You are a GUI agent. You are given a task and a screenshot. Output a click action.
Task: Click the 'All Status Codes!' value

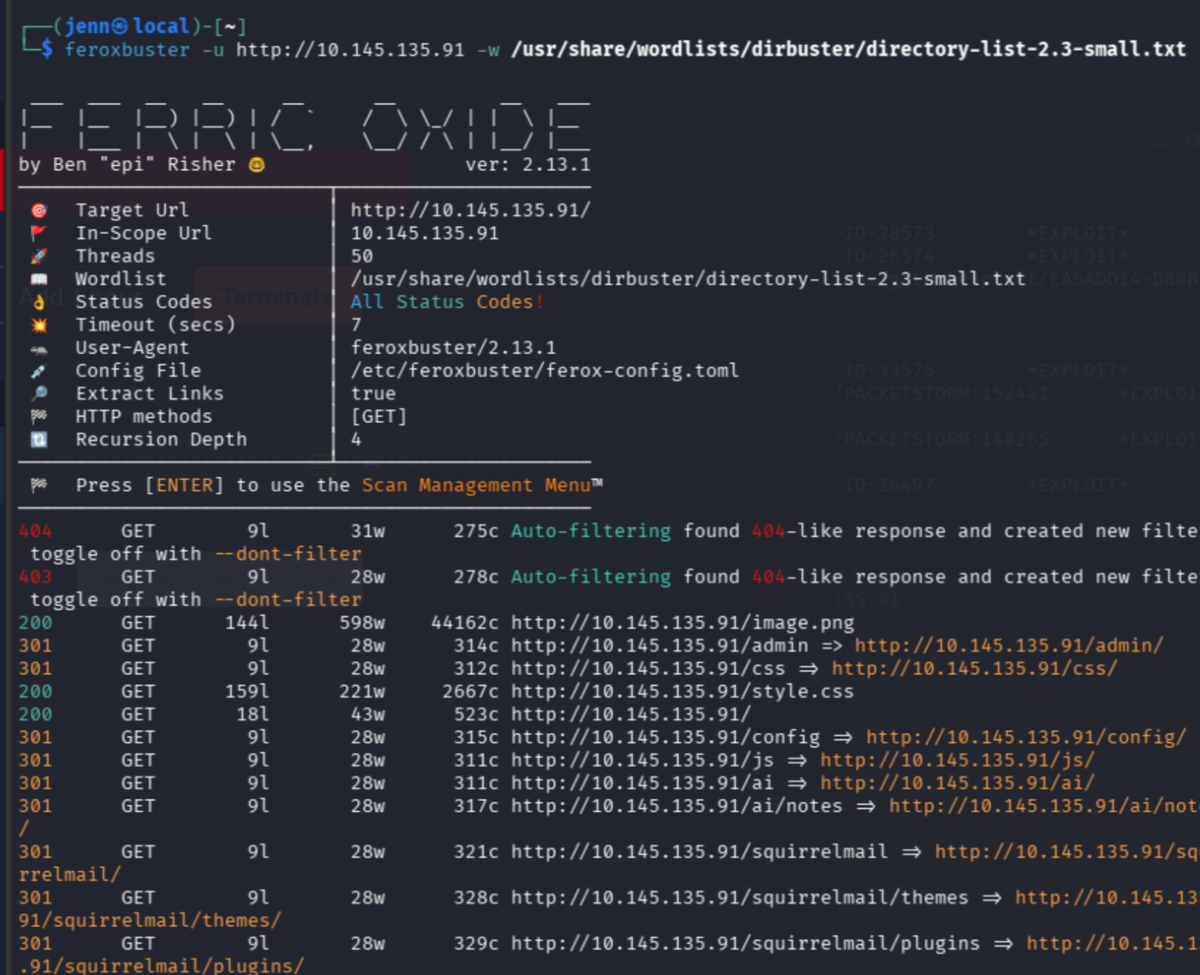click(447, 302)
